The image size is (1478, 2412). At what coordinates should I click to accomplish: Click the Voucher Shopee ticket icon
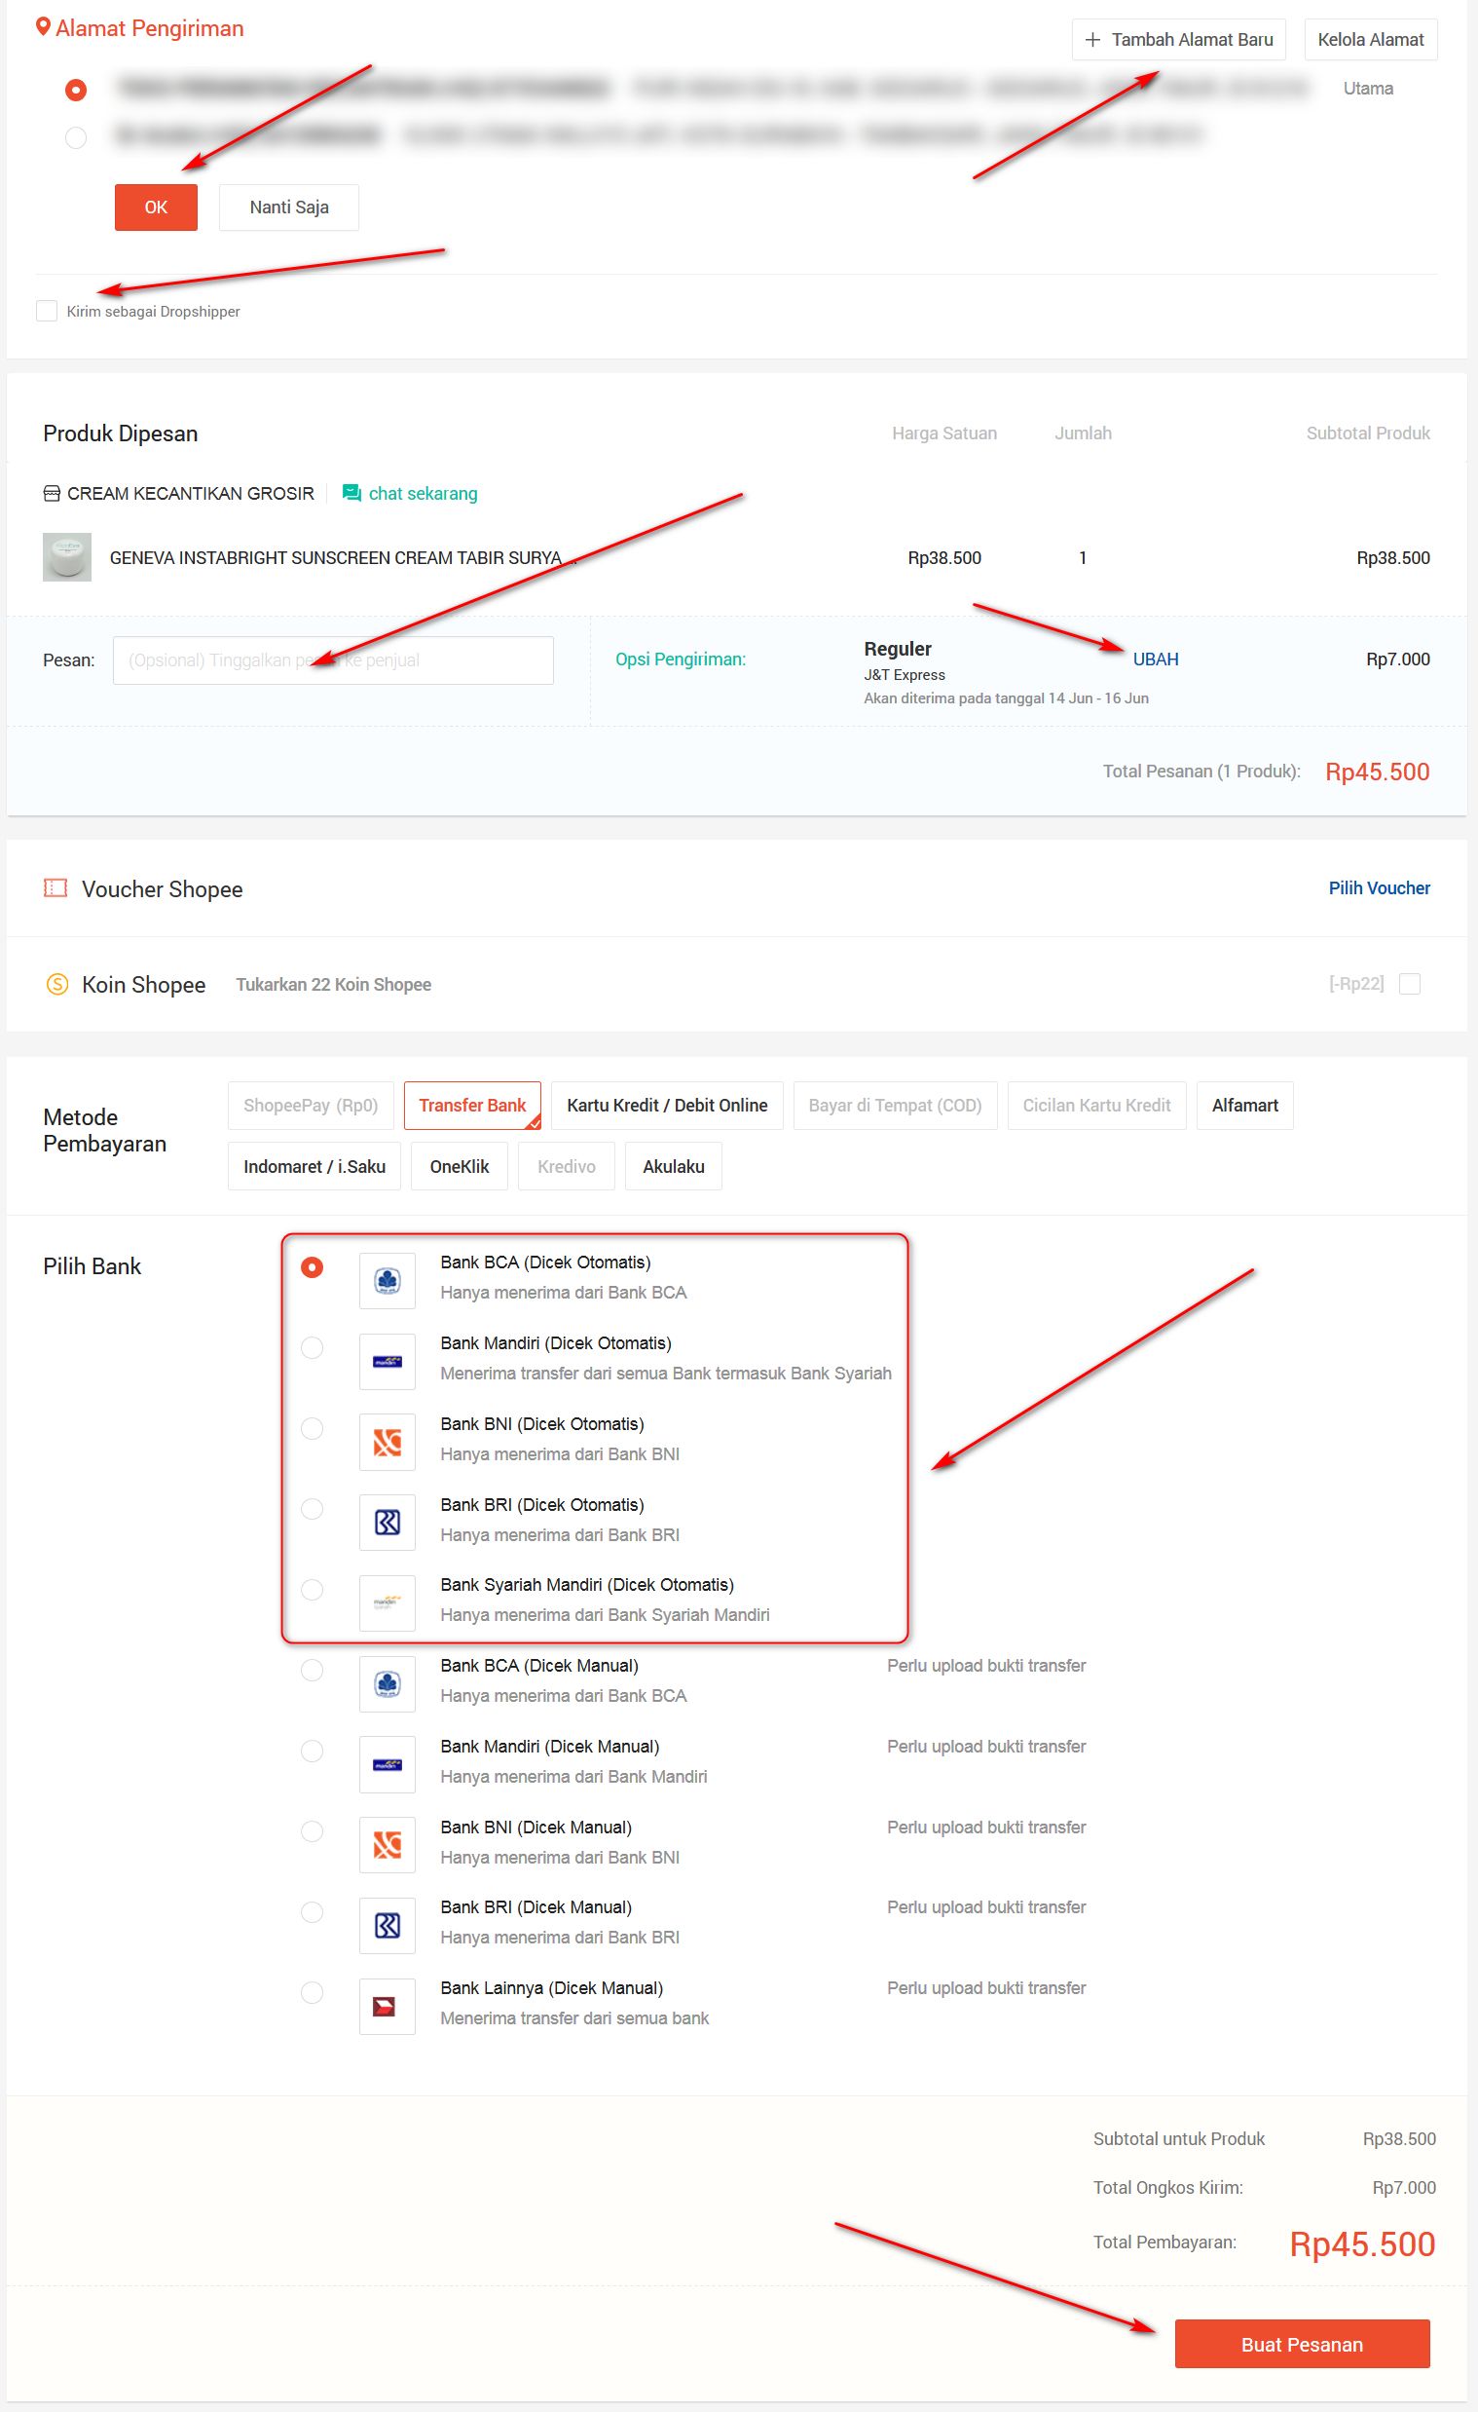pos(55,887)
